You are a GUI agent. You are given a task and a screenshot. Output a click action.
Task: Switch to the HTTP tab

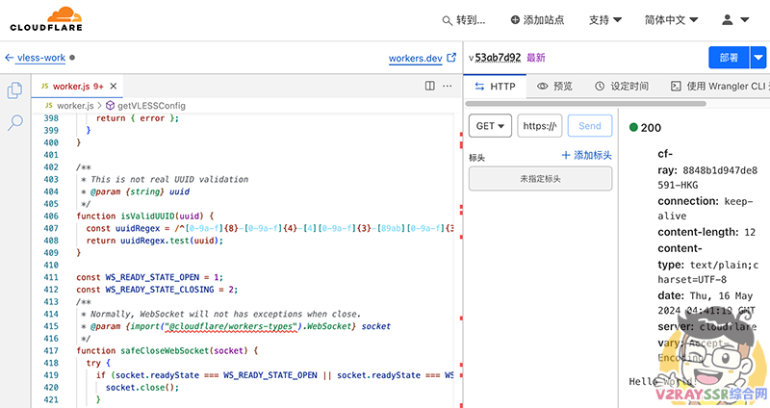coord(496,86)
